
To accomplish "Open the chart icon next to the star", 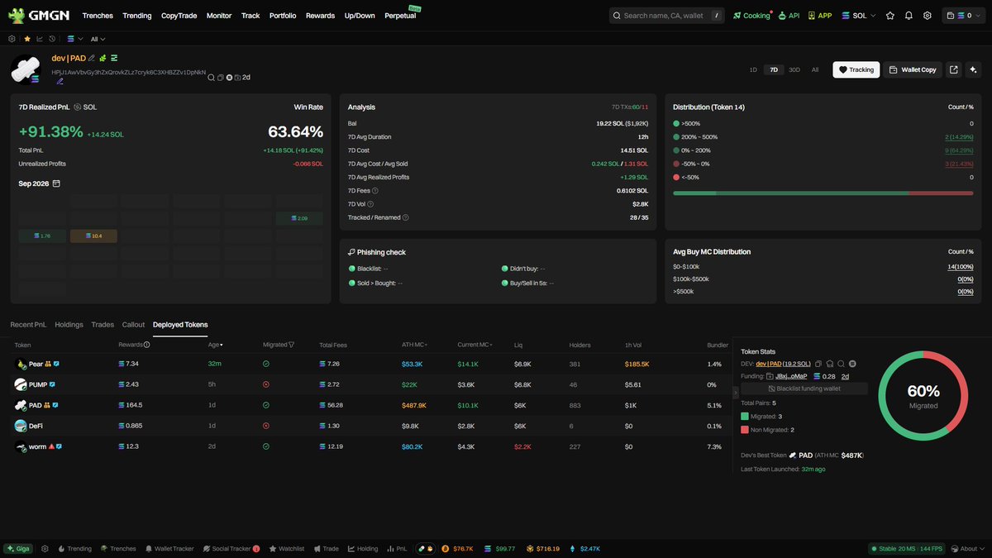I will 40,39.
